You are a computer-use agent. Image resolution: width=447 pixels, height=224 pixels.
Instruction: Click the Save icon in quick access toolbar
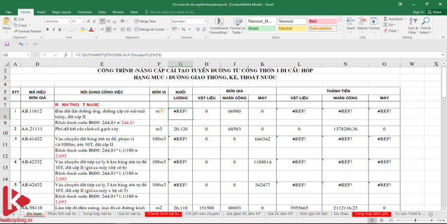click(6, 45)
